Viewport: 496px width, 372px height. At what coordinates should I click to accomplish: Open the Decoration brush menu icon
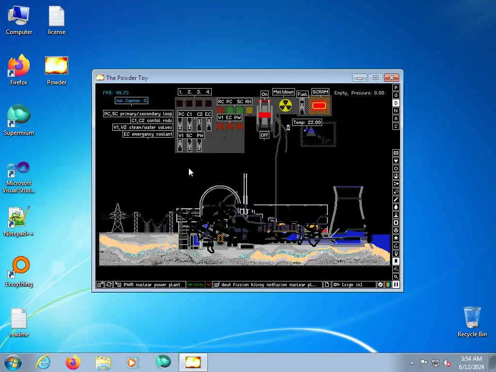coord(396,269)
